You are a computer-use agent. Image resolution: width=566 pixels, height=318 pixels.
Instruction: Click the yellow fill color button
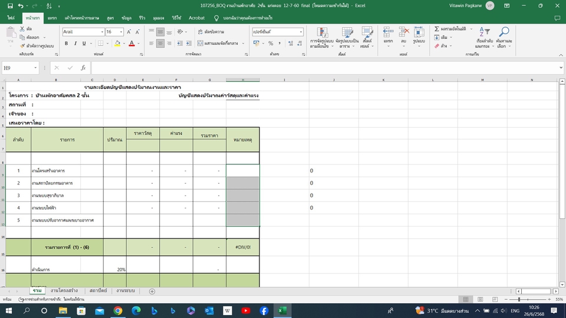pos(117,44)
